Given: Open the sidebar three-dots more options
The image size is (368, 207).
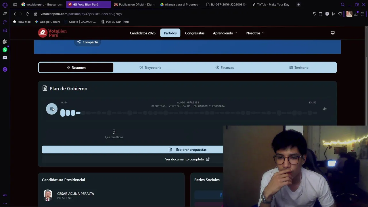Looking at the screenshot, I should 5,203.
